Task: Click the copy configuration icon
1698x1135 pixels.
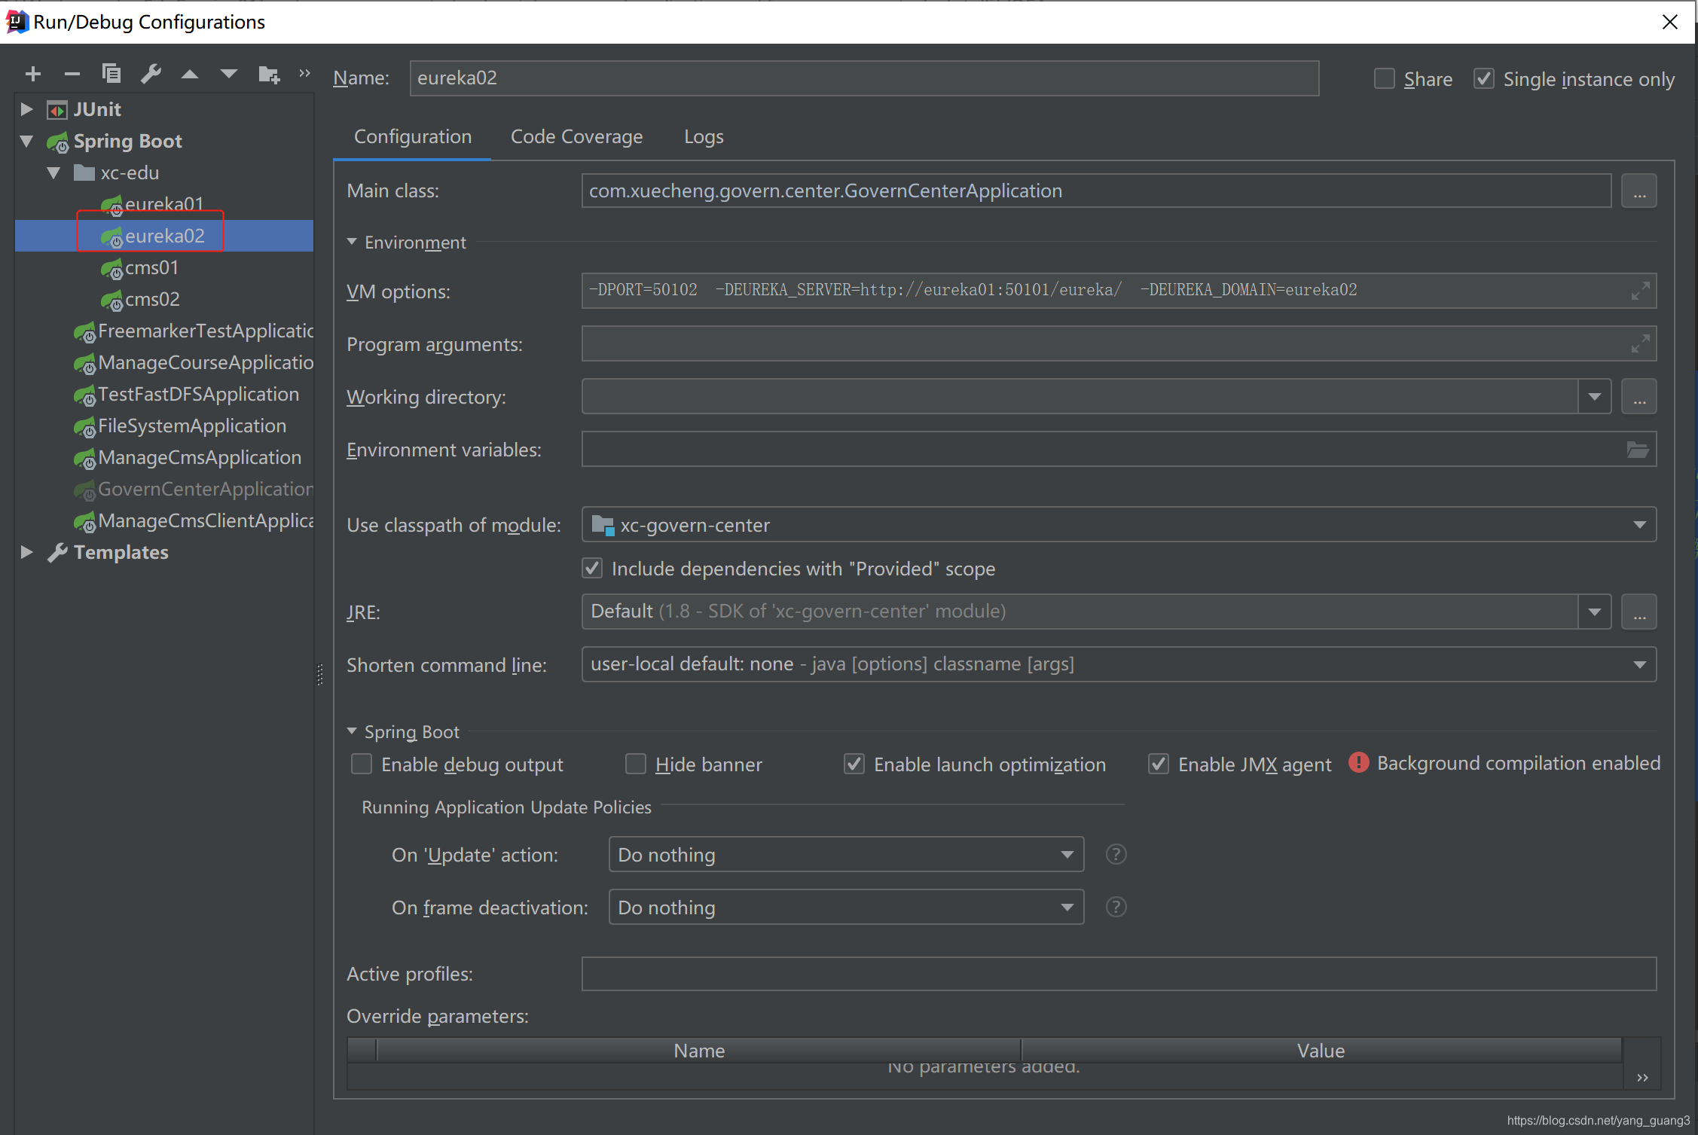Action: coord(111,74)
